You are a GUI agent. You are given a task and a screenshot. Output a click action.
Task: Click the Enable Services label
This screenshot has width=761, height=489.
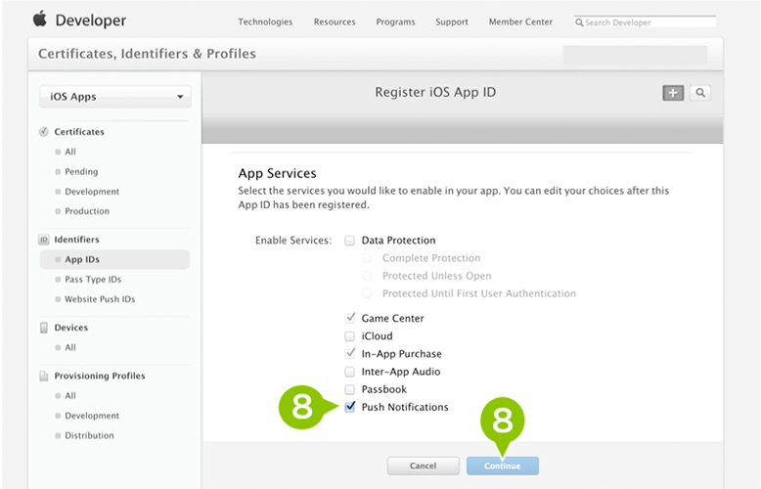pyautogui.click(x=293, y=241)
